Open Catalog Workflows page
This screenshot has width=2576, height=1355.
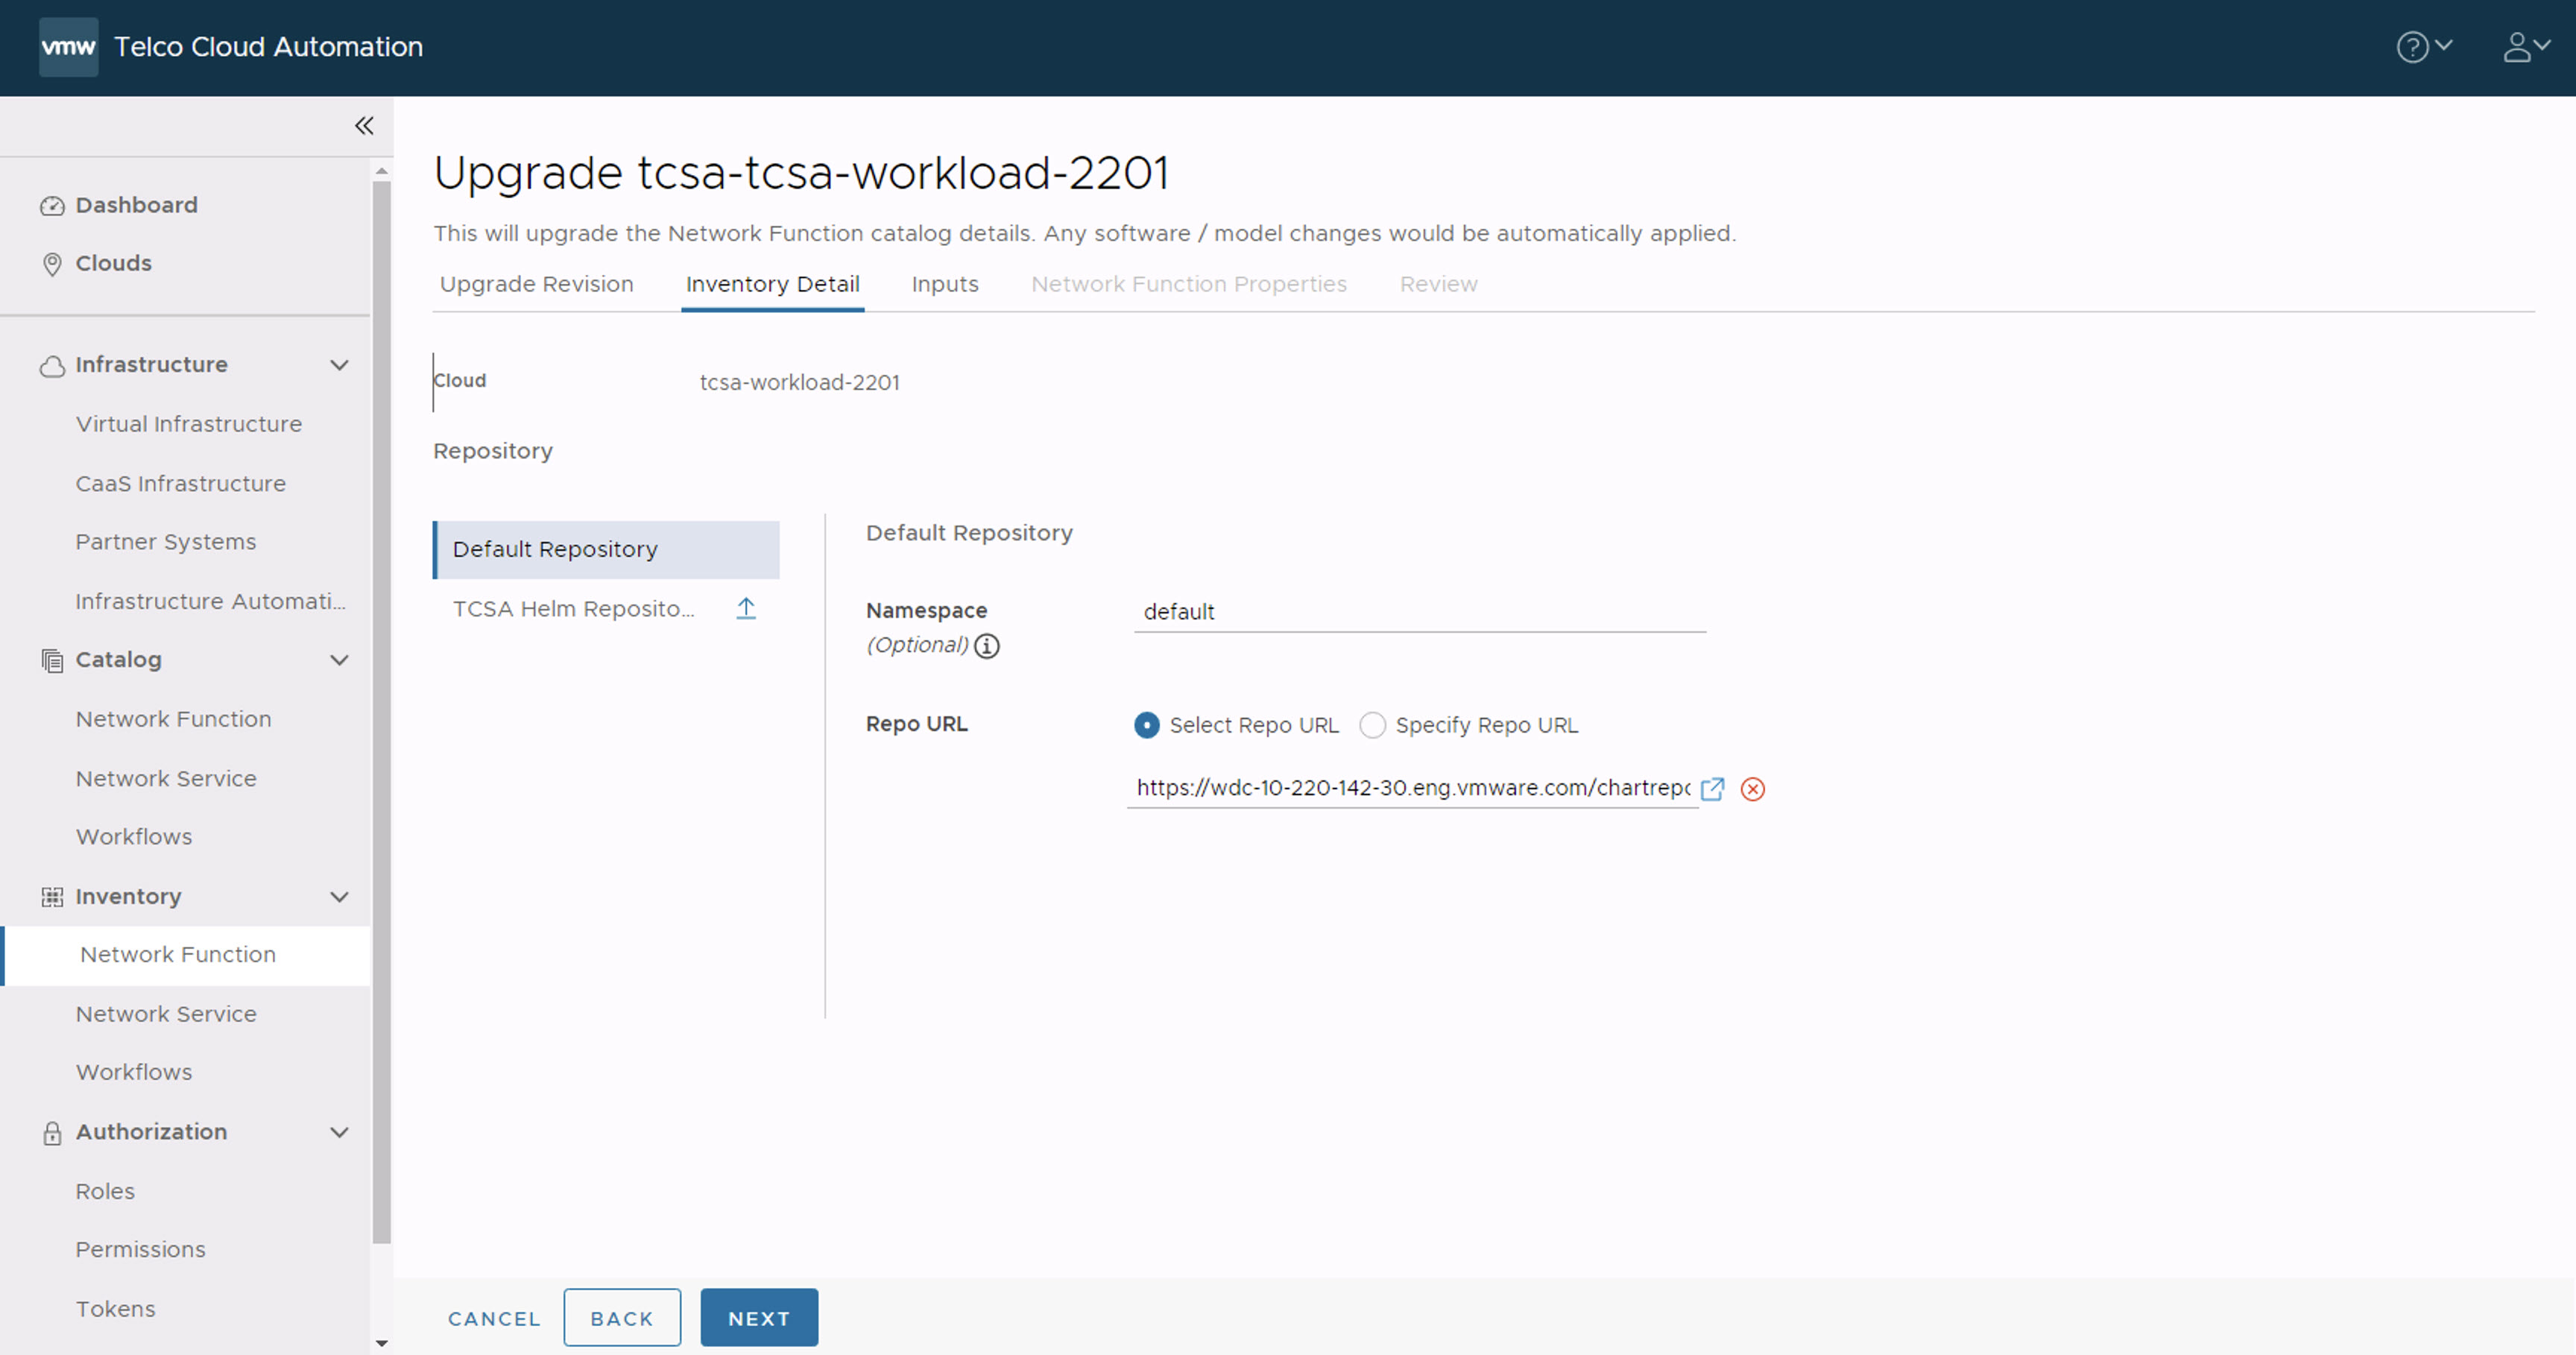pyautogui.click(x=134, y=837)
